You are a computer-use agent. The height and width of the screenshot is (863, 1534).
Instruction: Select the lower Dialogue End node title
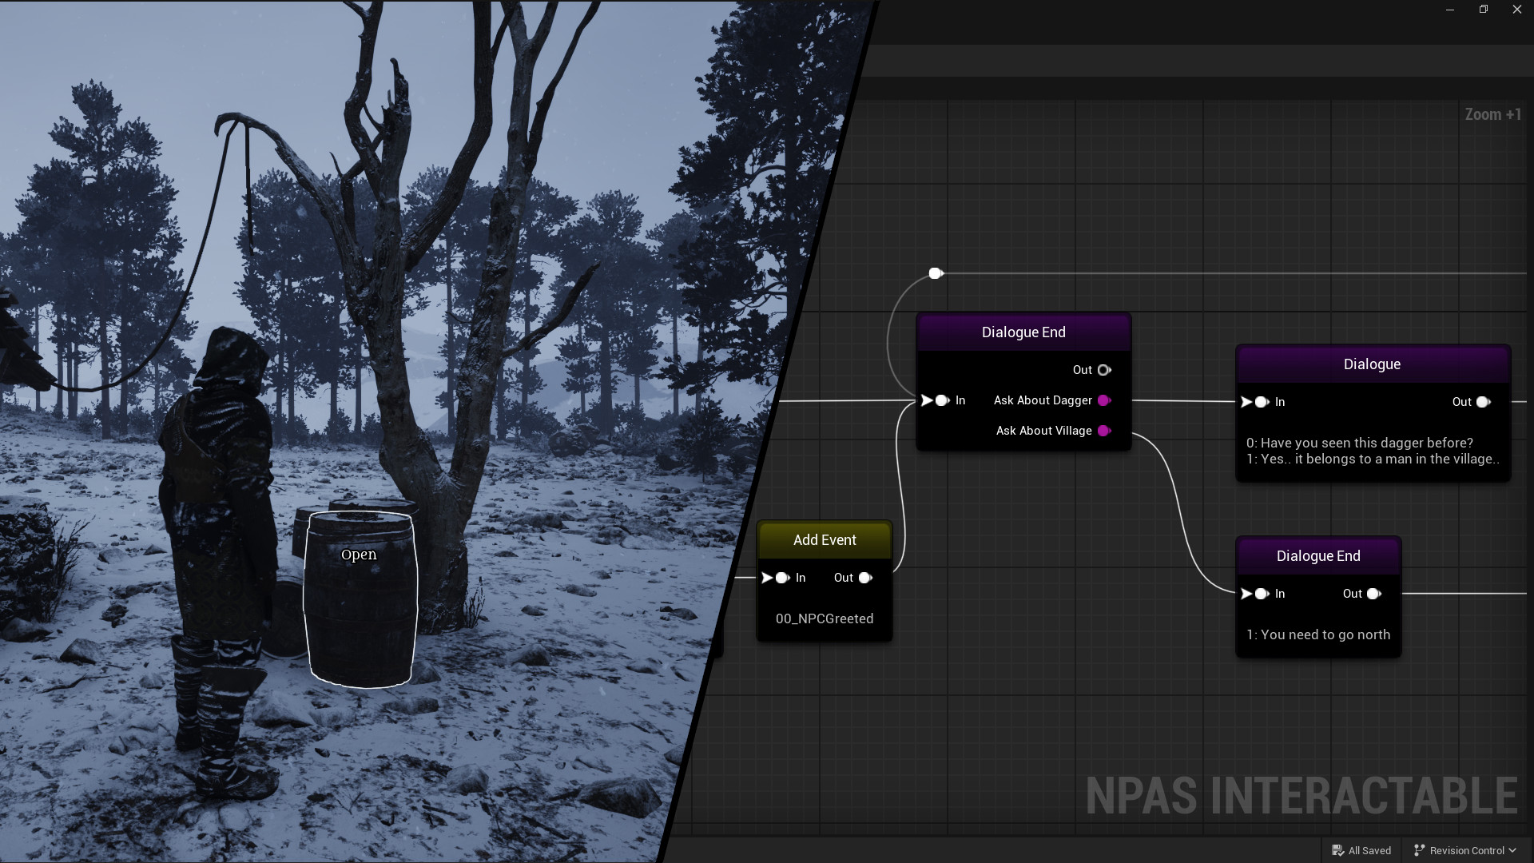pyautogui.click(x=1318, y=556)
